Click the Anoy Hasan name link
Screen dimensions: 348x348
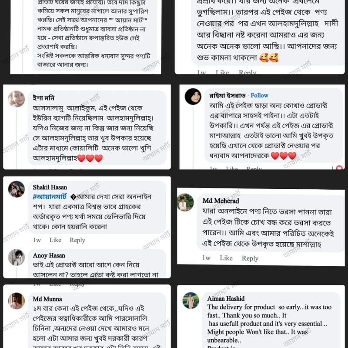point(49,255)
